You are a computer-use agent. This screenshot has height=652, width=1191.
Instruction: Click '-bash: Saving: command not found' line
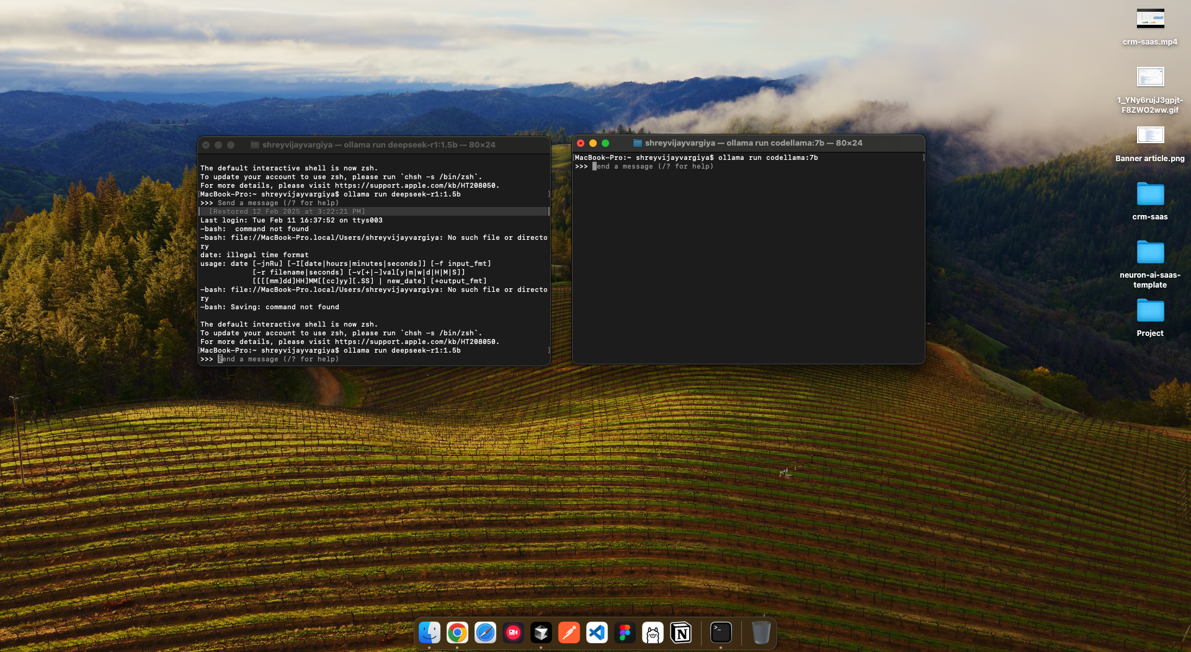coord(270,307)
